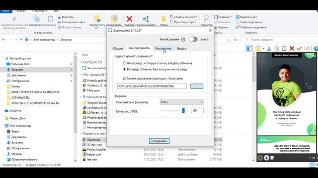Select the helper.user file
Viewport: 318px width, 178px height.
point(94,155)
